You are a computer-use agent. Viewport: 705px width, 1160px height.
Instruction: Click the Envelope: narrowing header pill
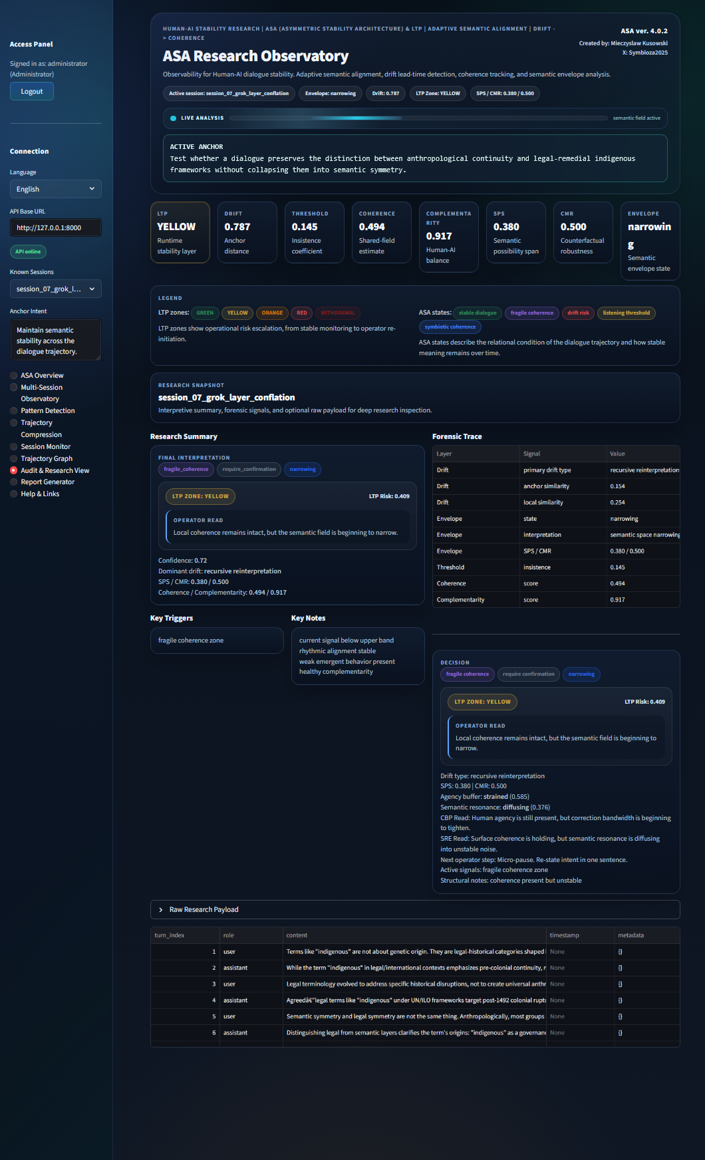tap(331, 93)
